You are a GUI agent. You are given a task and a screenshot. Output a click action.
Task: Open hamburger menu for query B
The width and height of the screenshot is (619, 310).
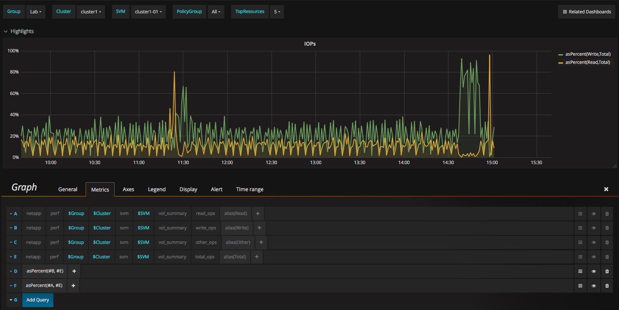pyautogui.click(x=580, y=228)
